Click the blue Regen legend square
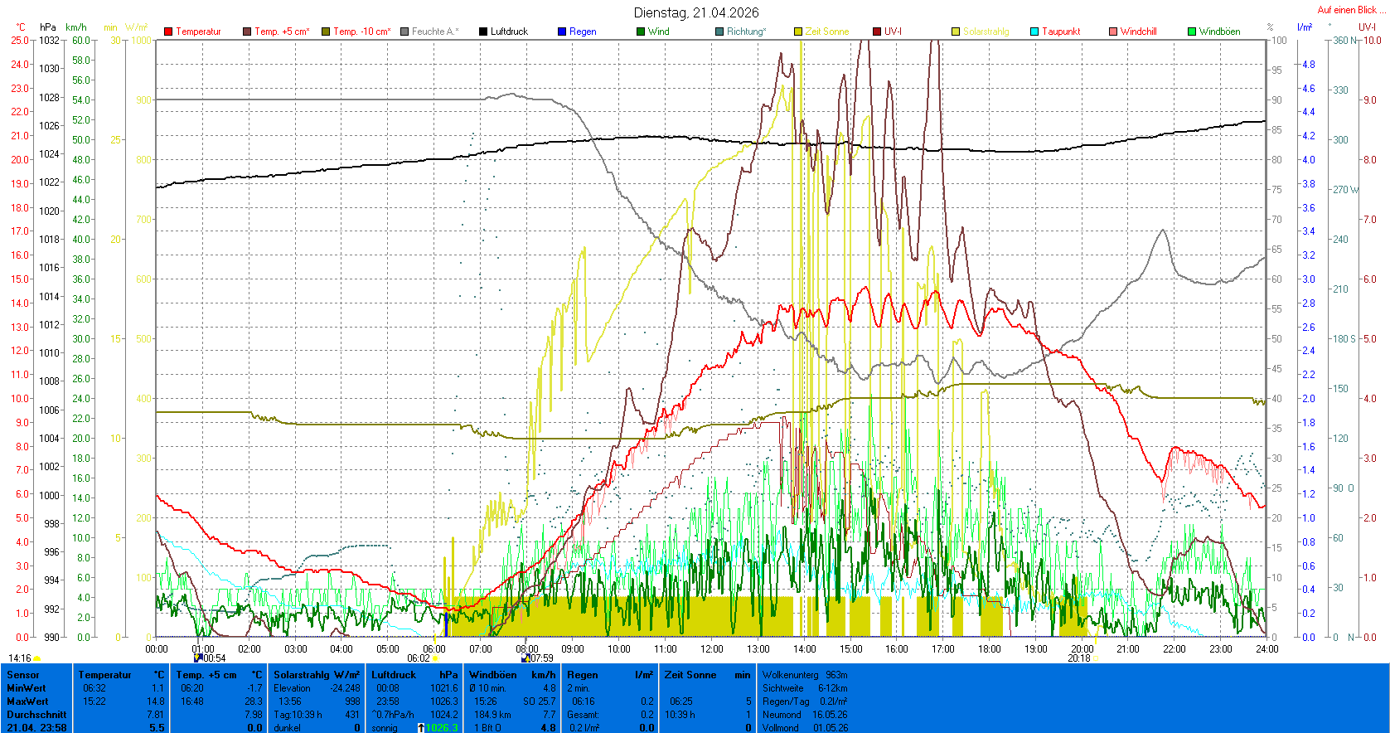Image resolution: width=1390 pixels, height=733 pixels. click(562, 32)
